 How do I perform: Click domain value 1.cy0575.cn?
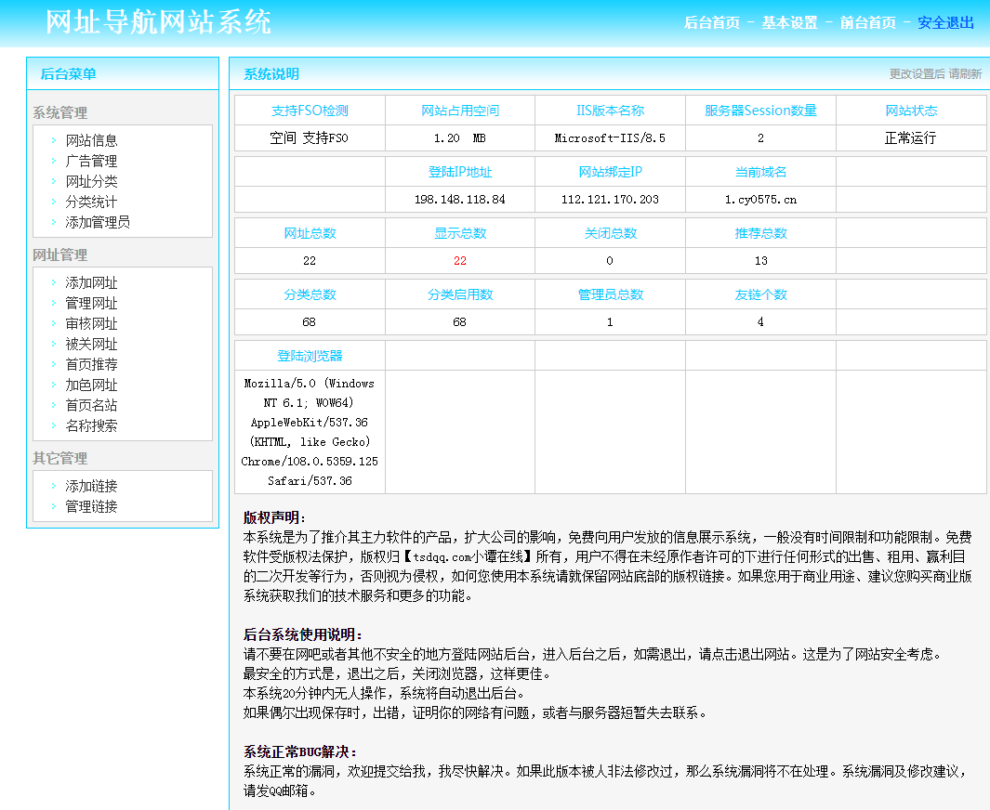(760, 200)
